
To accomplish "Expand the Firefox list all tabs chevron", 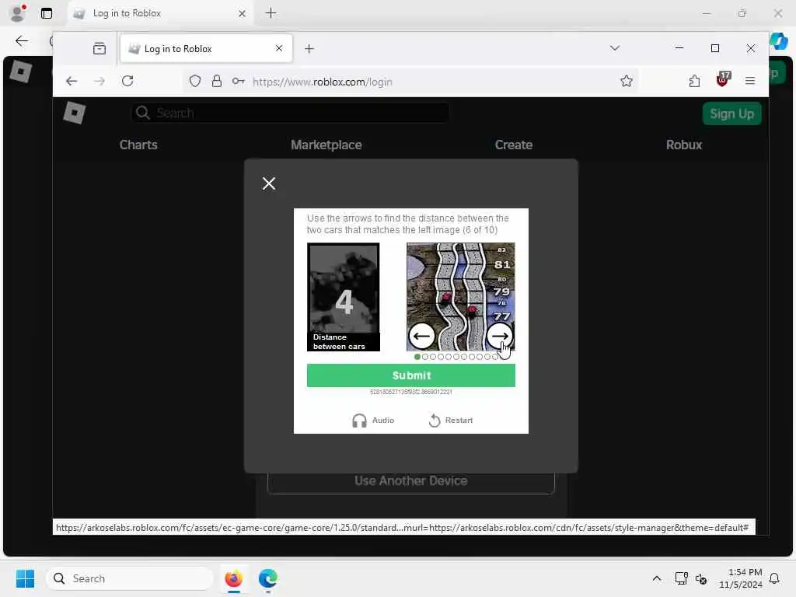I will coord(615,48).
